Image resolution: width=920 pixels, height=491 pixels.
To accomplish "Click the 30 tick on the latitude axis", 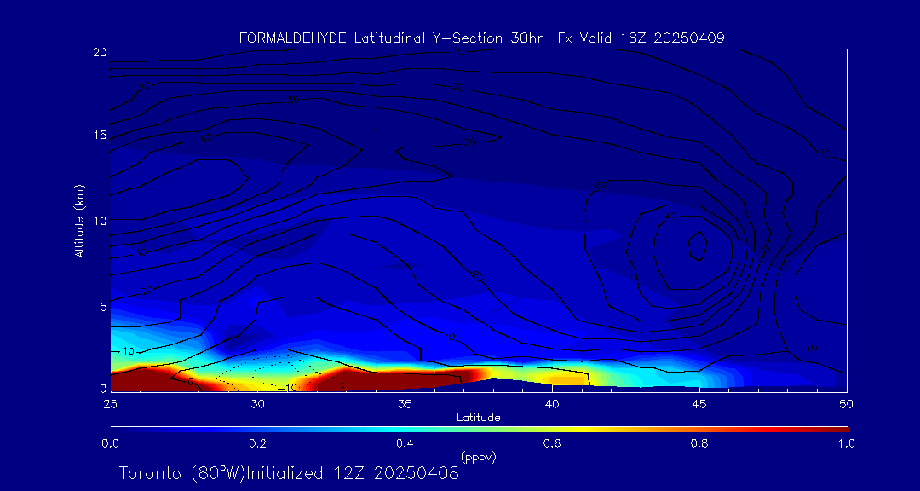I will tap(257, 404).
